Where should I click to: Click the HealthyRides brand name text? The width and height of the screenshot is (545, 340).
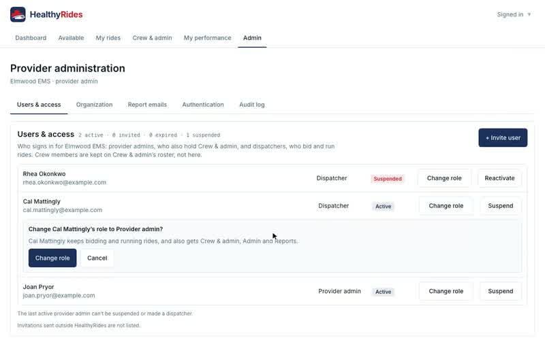click(57, 14)
